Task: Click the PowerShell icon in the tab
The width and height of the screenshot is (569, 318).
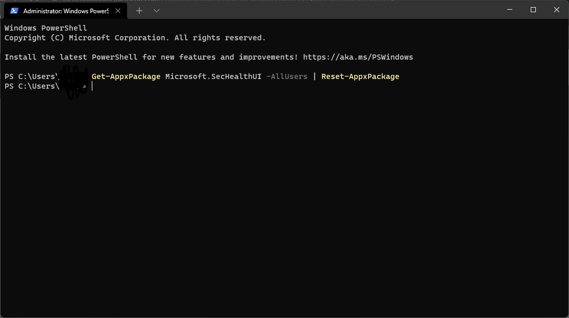Action: pos(14,11)
